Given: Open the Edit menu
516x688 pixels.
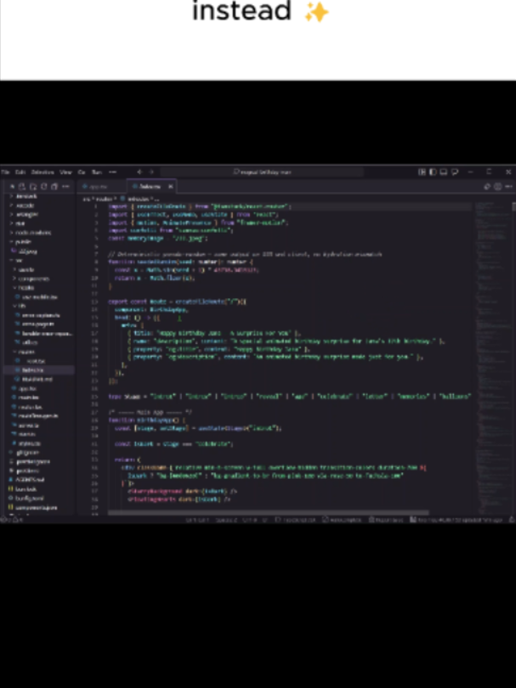Looking at the screenshot, I should click(20, 172).
